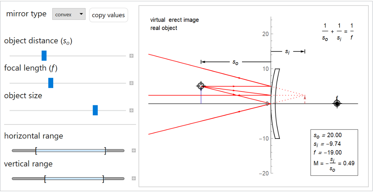Expand object size slider controls (plus icon)

(x=132, y=110)
